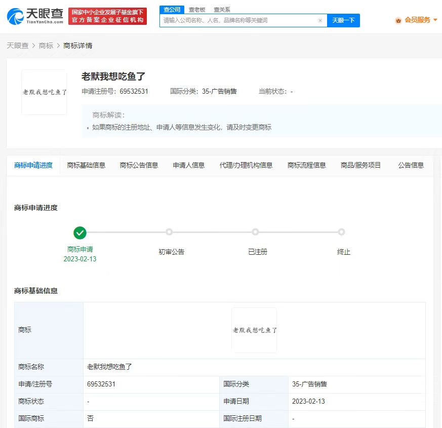Switch to the 商品/服务项目 tab
Viewport: 442px width, 428px height.
tap(360, 165)
